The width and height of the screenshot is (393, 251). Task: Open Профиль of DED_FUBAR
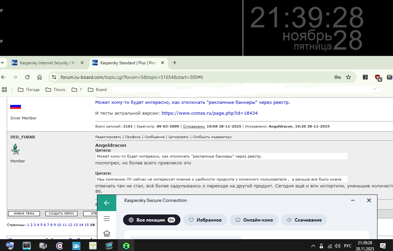133,137
